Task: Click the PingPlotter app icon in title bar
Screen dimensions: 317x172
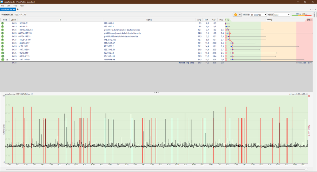Action: (x=2, y=2)
